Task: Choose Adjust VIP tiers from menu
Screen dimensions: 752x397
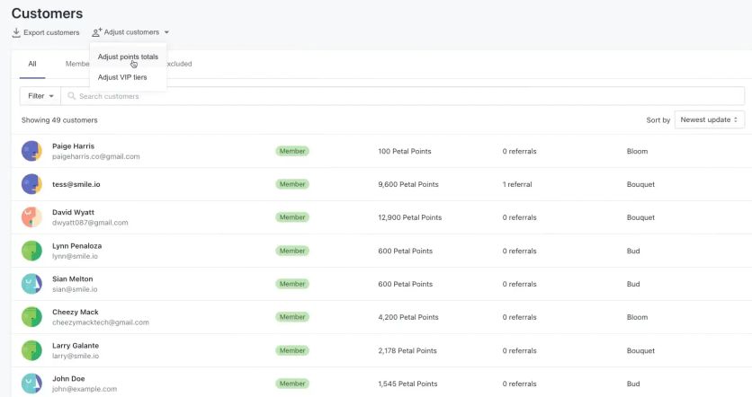Action: point(122,77)
